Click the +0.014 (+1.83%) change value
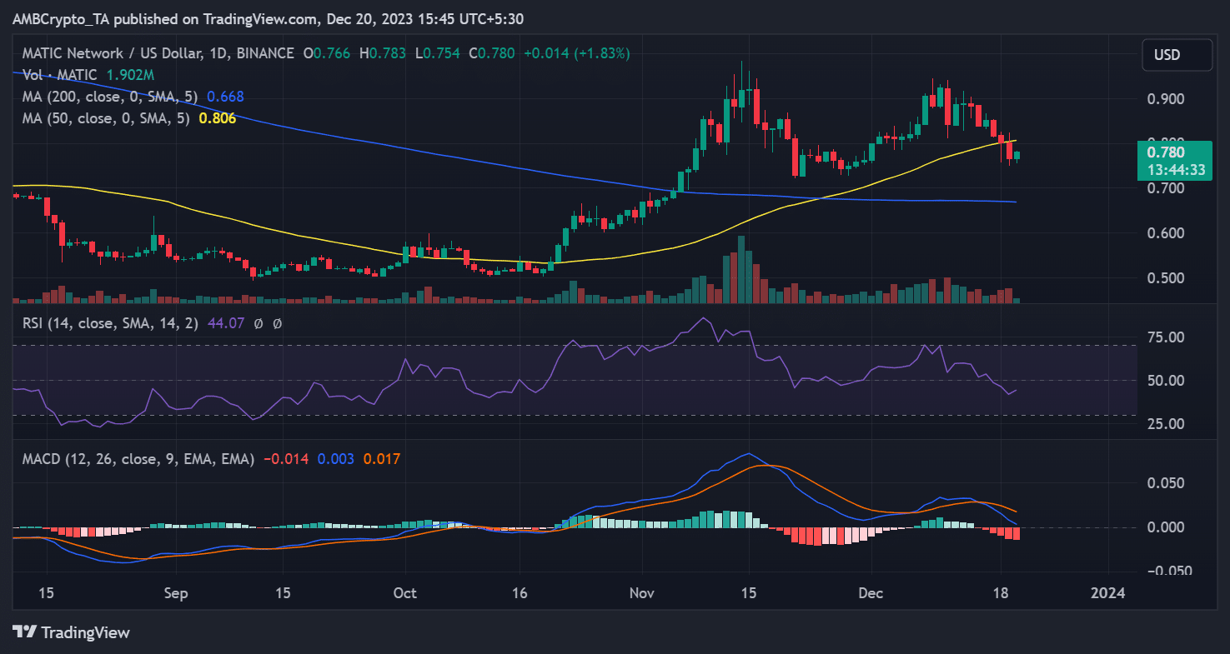Screen dimensions: 1230x654 (x=577, y=53)
